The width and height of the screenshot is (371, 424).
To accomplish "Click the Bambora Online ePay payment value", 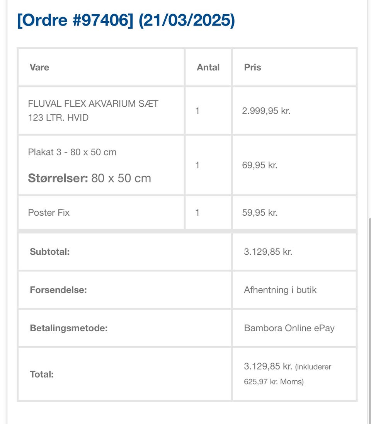I will [x=289, y=328].
